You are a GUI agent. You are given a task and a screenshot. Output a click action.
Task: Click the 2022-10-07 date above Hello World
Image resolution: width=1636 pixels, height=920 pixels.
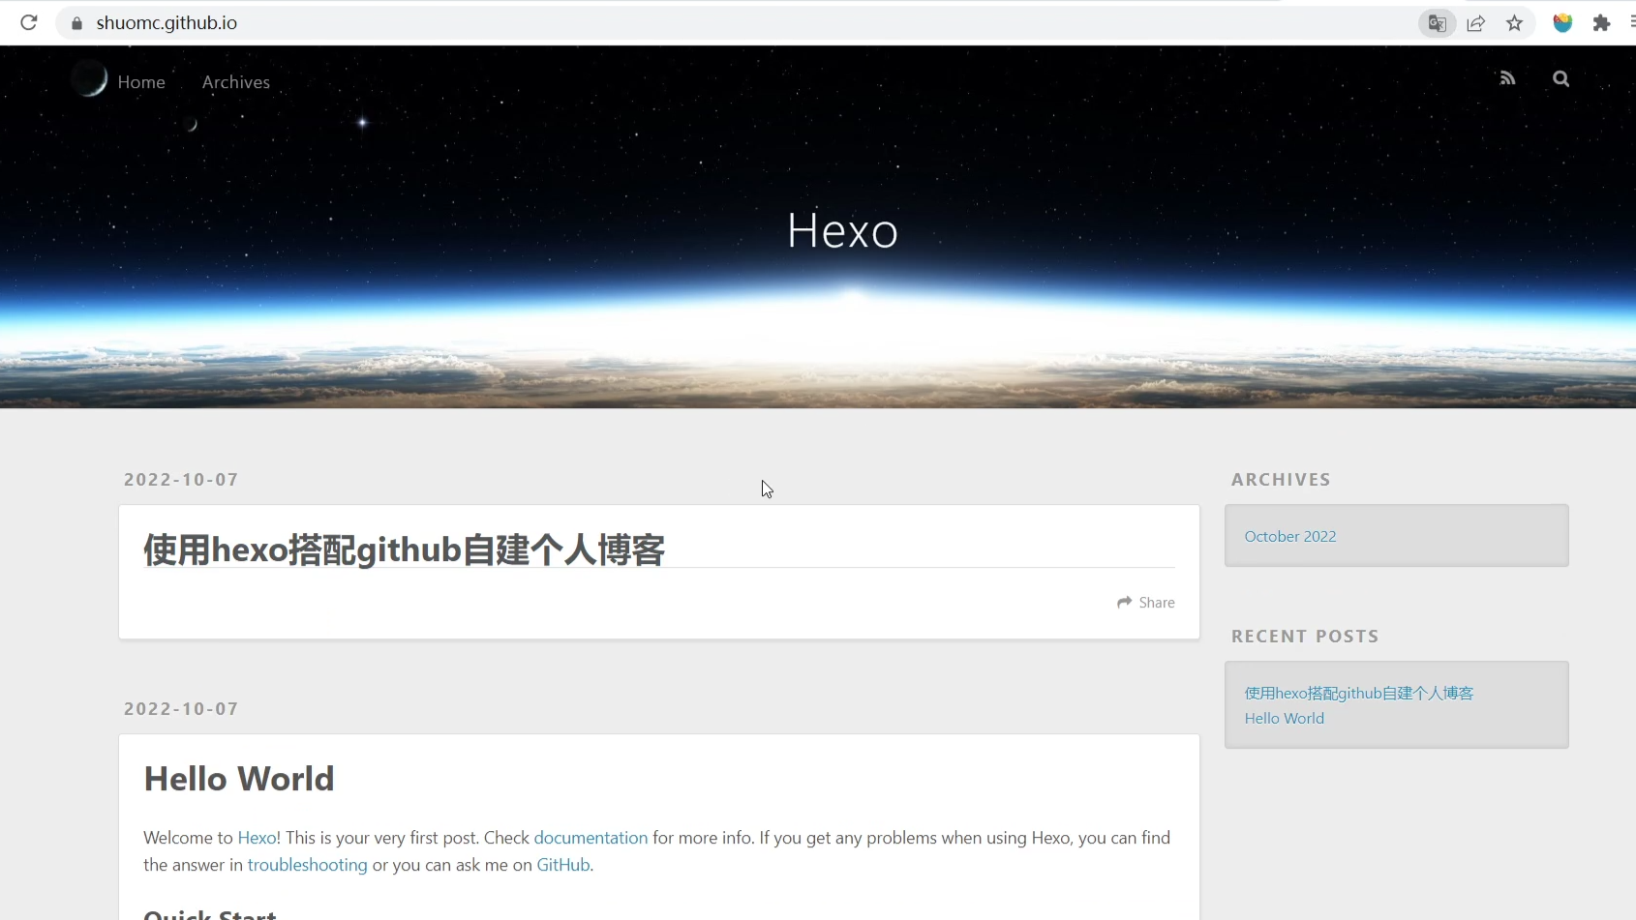pos(181,709)
